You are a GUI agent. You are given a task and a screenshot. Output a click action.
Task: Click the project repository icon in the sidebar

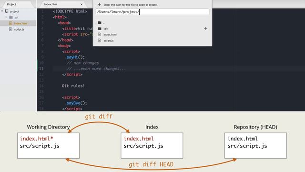[x=7, y=11]
